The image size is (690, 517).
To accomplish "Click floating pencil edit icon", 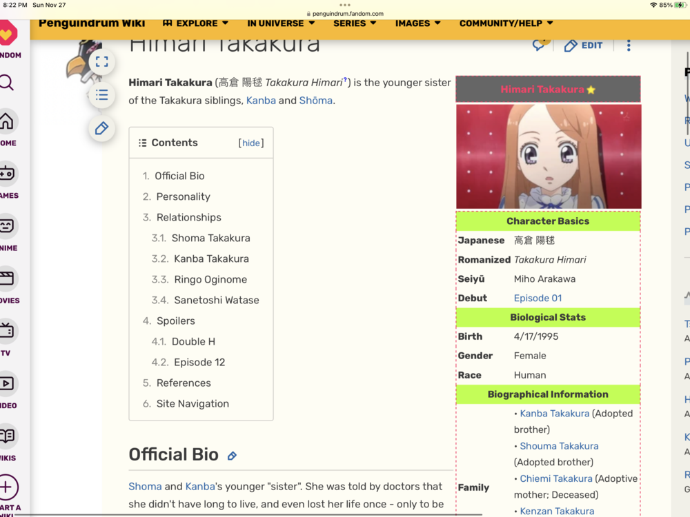I will (x=101, y=128).
